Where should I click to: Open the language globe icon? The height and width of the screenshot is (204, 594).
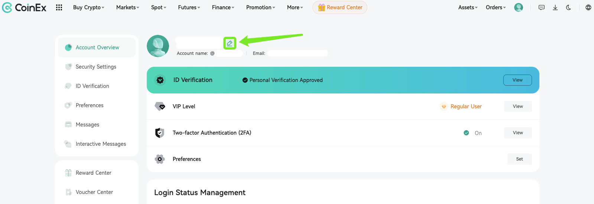(588, 7)
